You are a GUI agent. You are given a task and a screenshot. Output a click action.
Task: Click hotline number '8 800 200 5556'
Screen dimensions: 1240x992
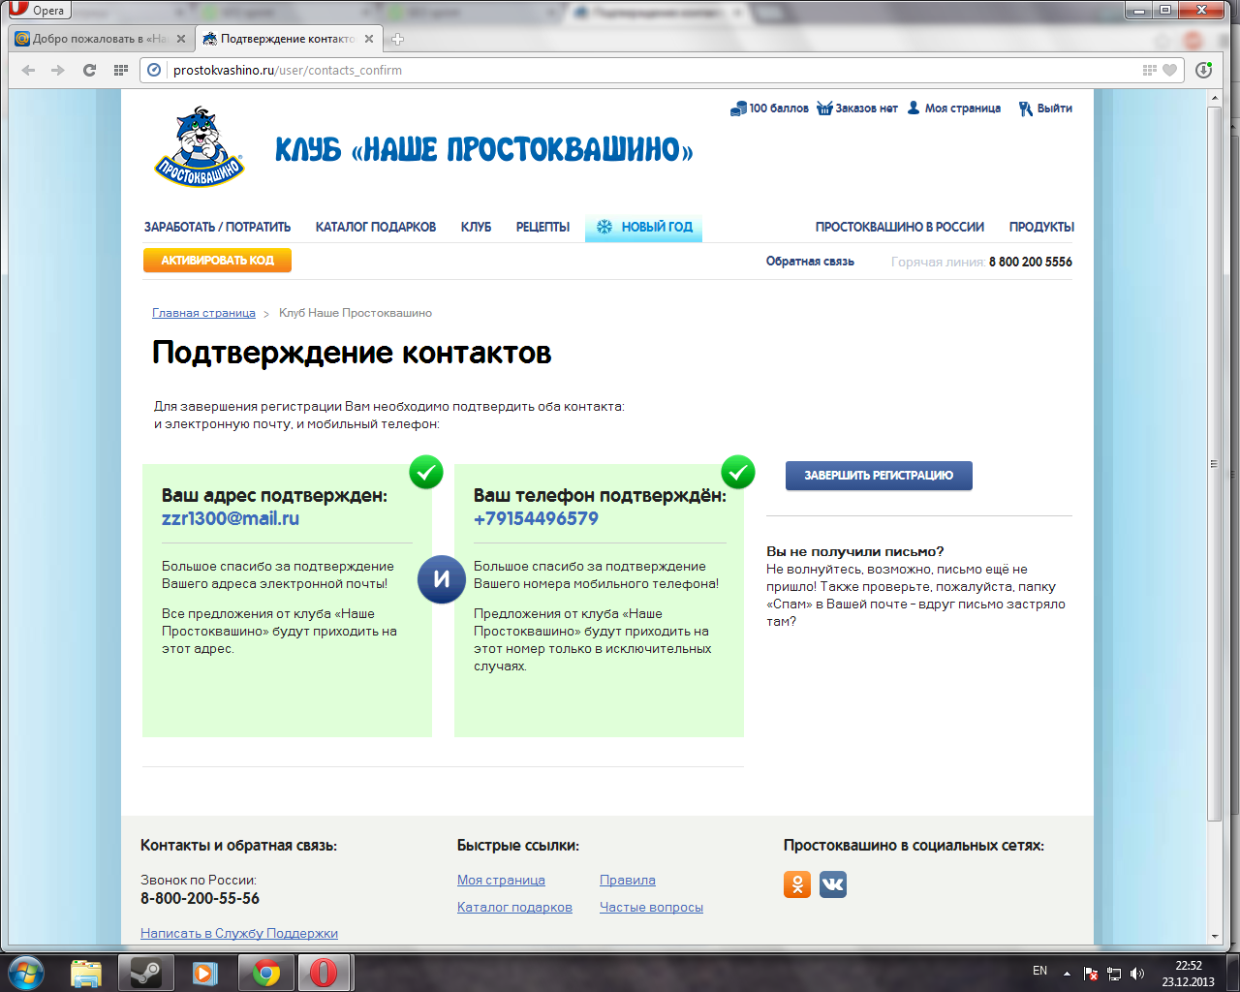point(1031,262)
